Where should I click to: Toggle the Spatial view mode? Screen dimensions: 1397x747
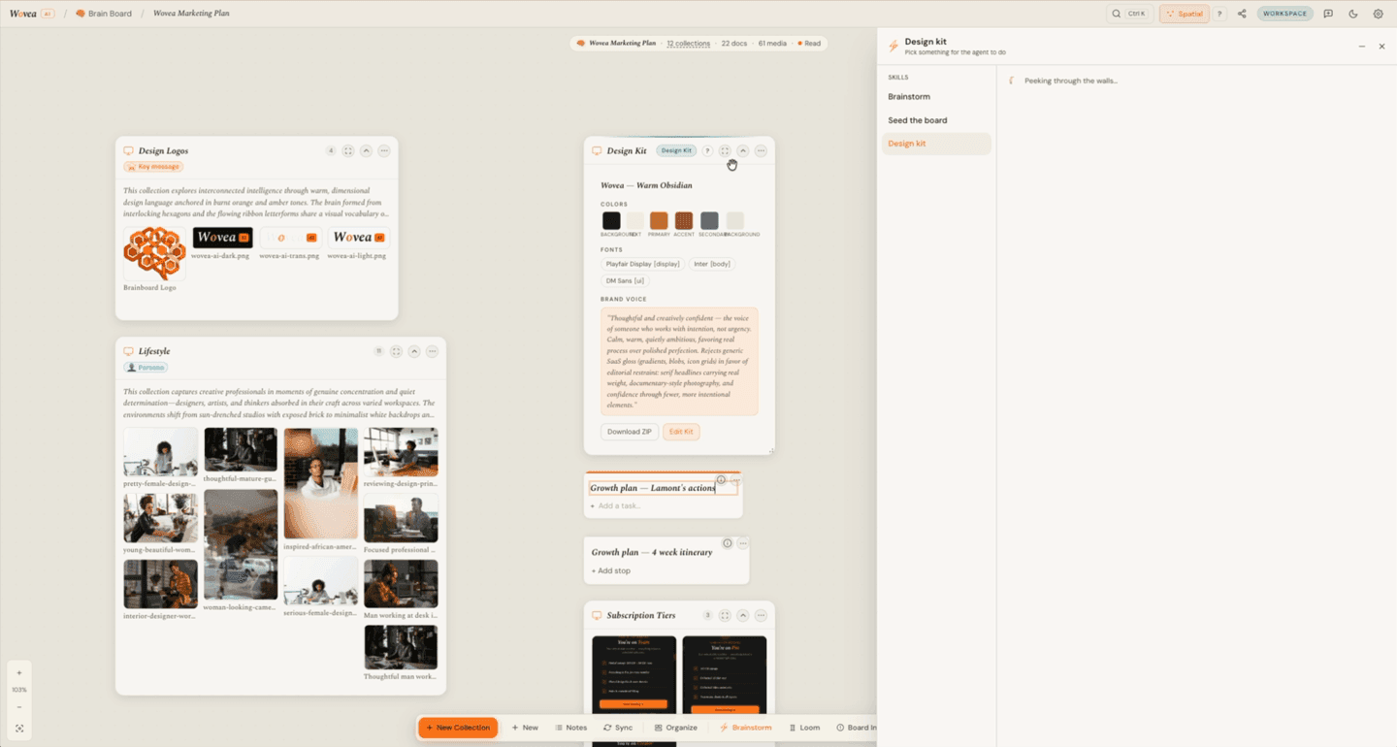1184,14
